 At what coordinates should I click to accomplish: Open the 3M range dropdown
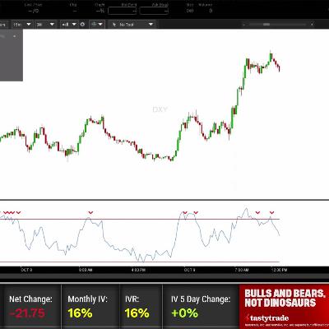point(45,25)
